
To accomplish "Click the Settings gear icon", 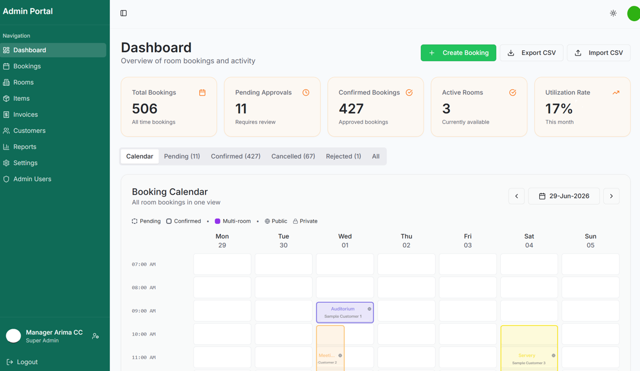I will [x=6, y=163].
